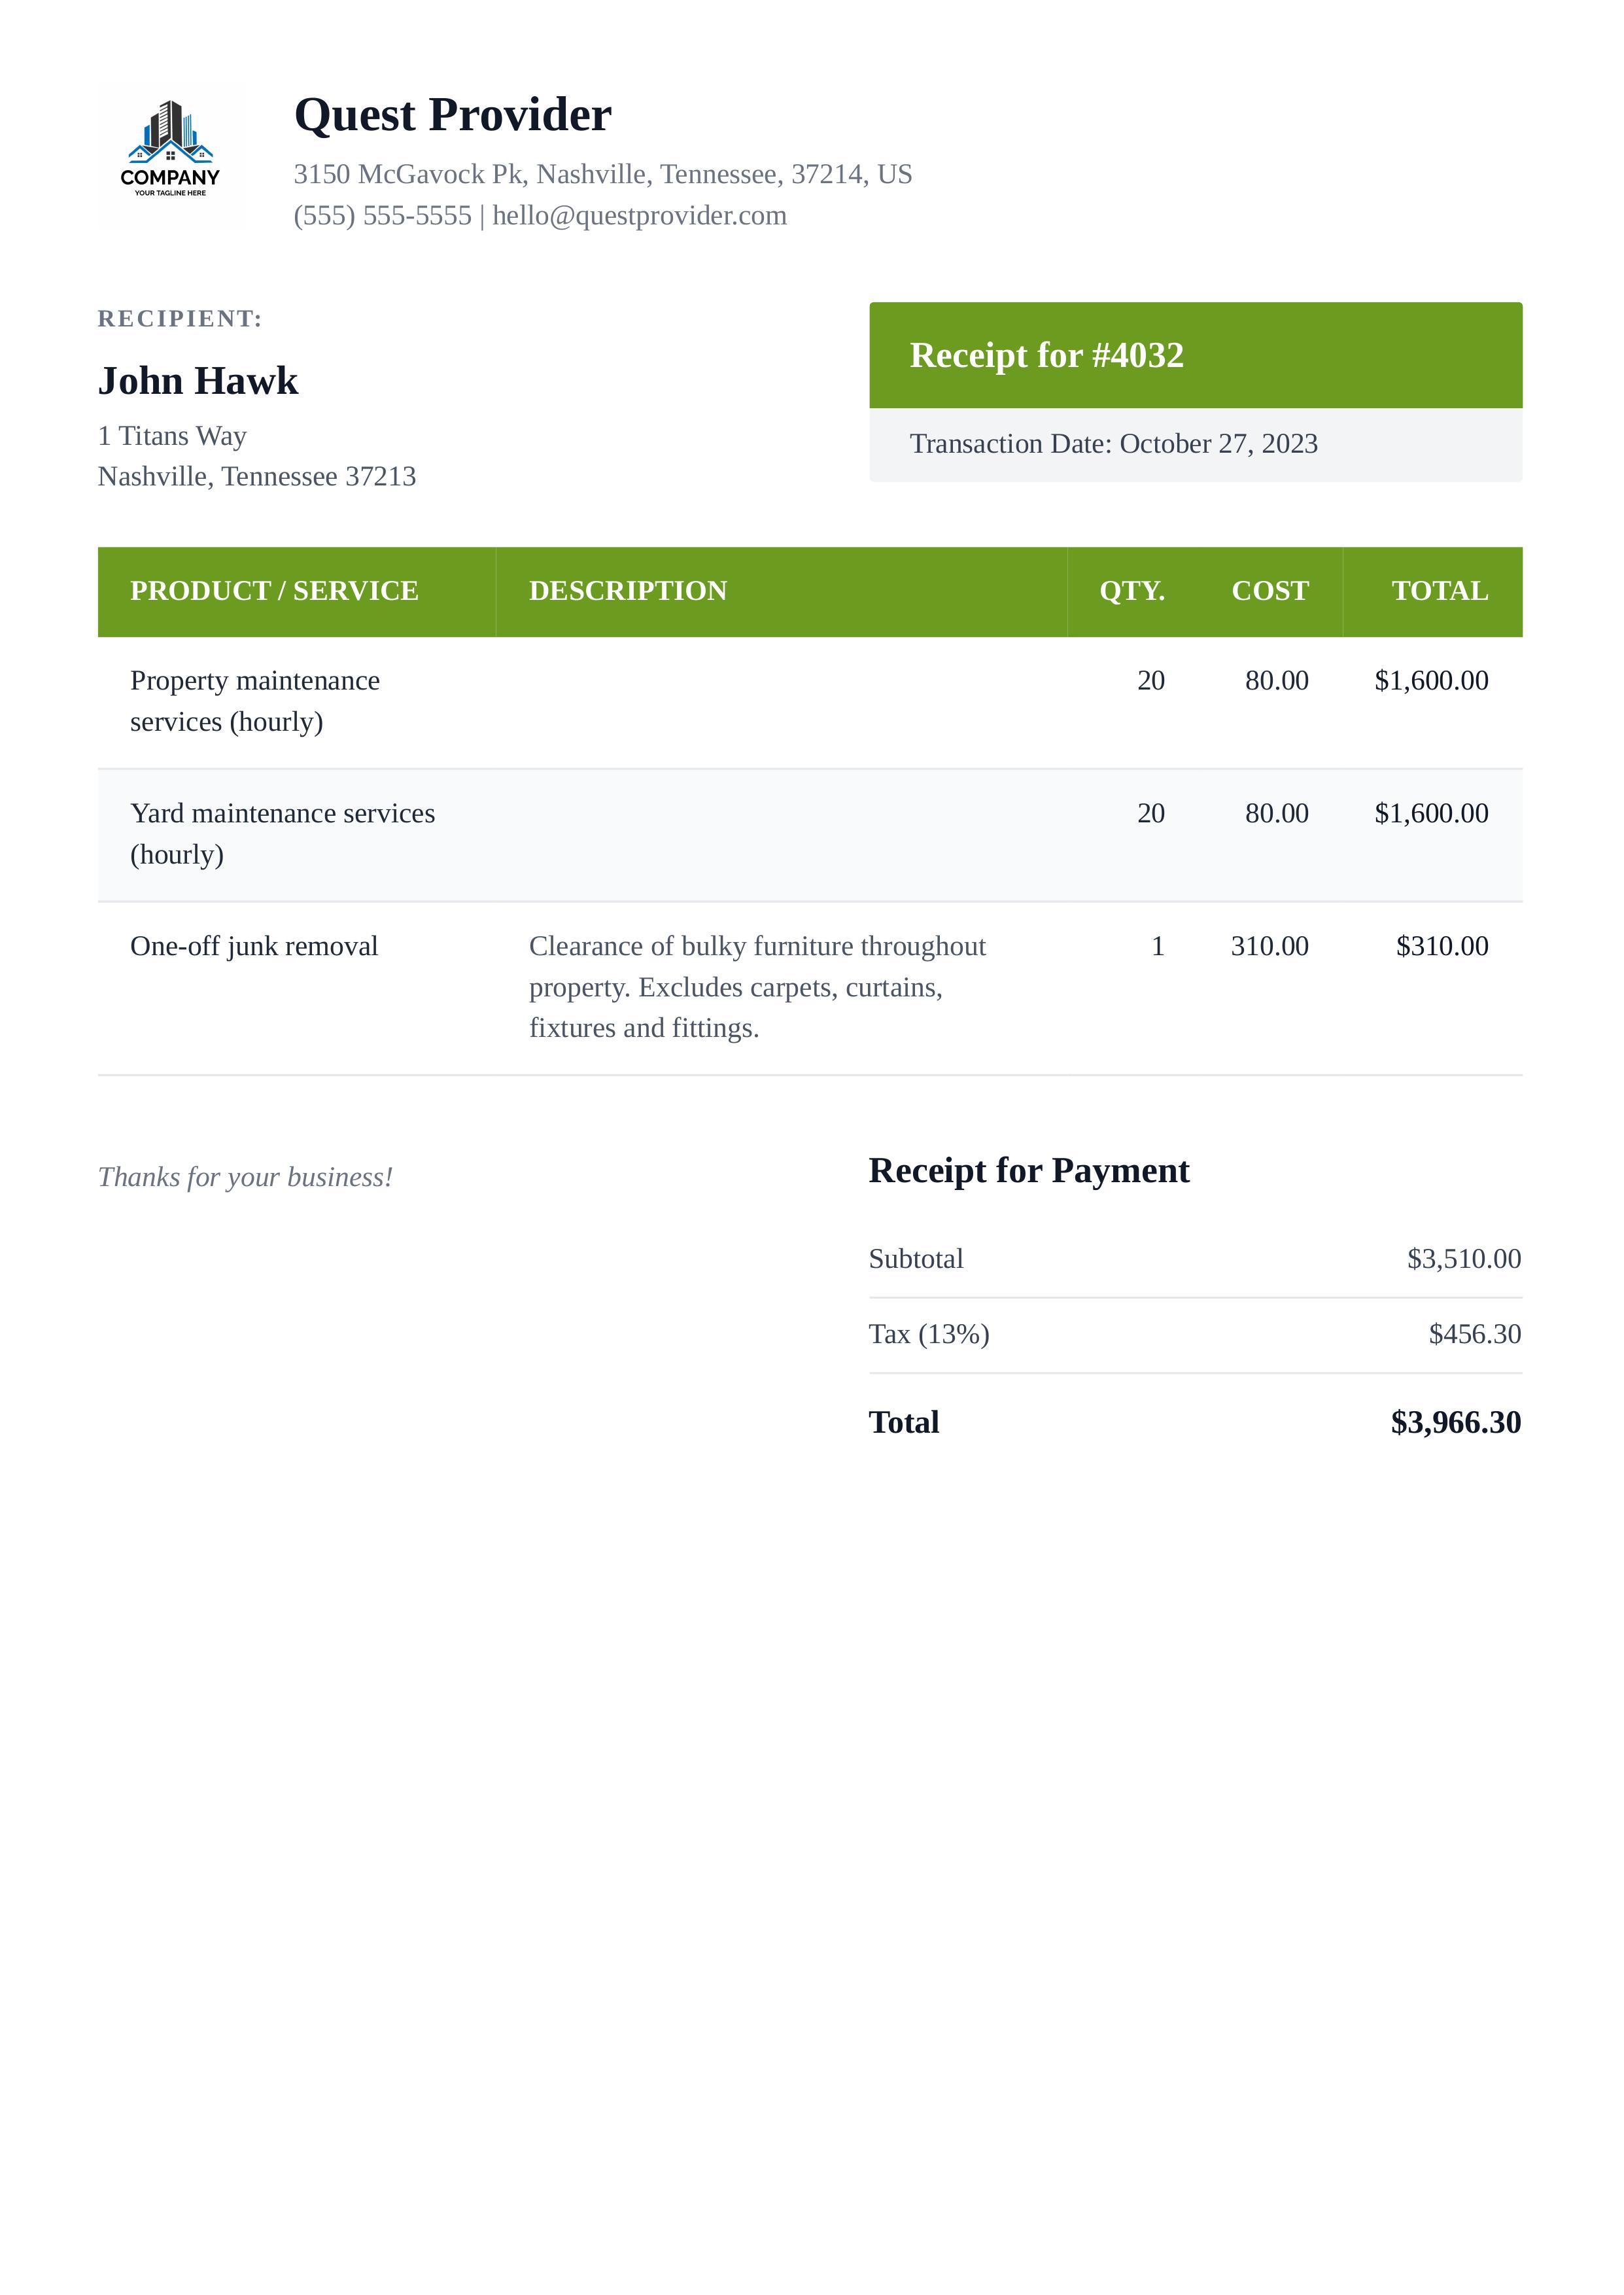Screen dimensions: 1624x2295
Task: Click the Subtotal amount $3,510.00
Action: [1463, 1259]
